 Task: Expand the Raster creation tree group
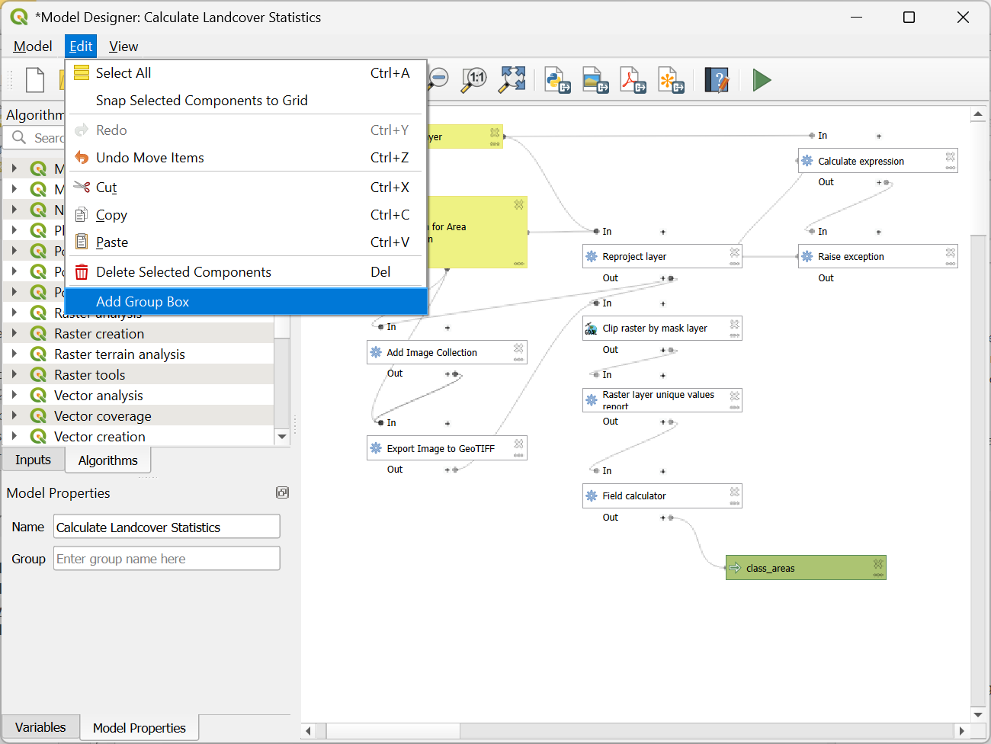pos(14,333)
